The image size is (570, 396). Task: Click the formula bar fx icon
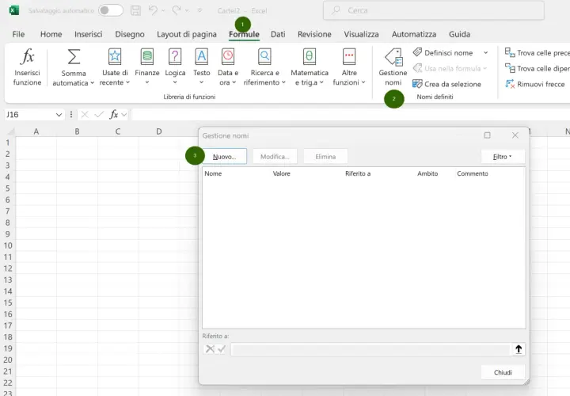(114, 115)
